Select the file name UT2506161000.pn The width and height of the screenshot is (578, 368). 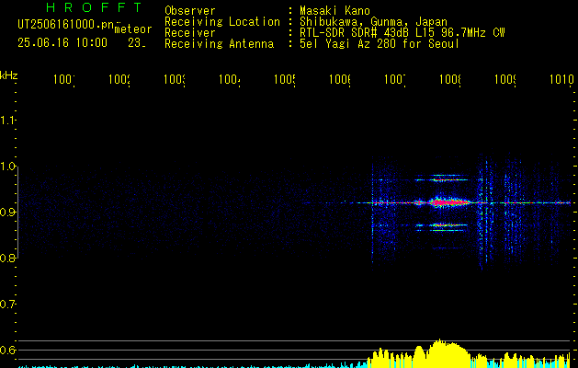pos(66,25)
